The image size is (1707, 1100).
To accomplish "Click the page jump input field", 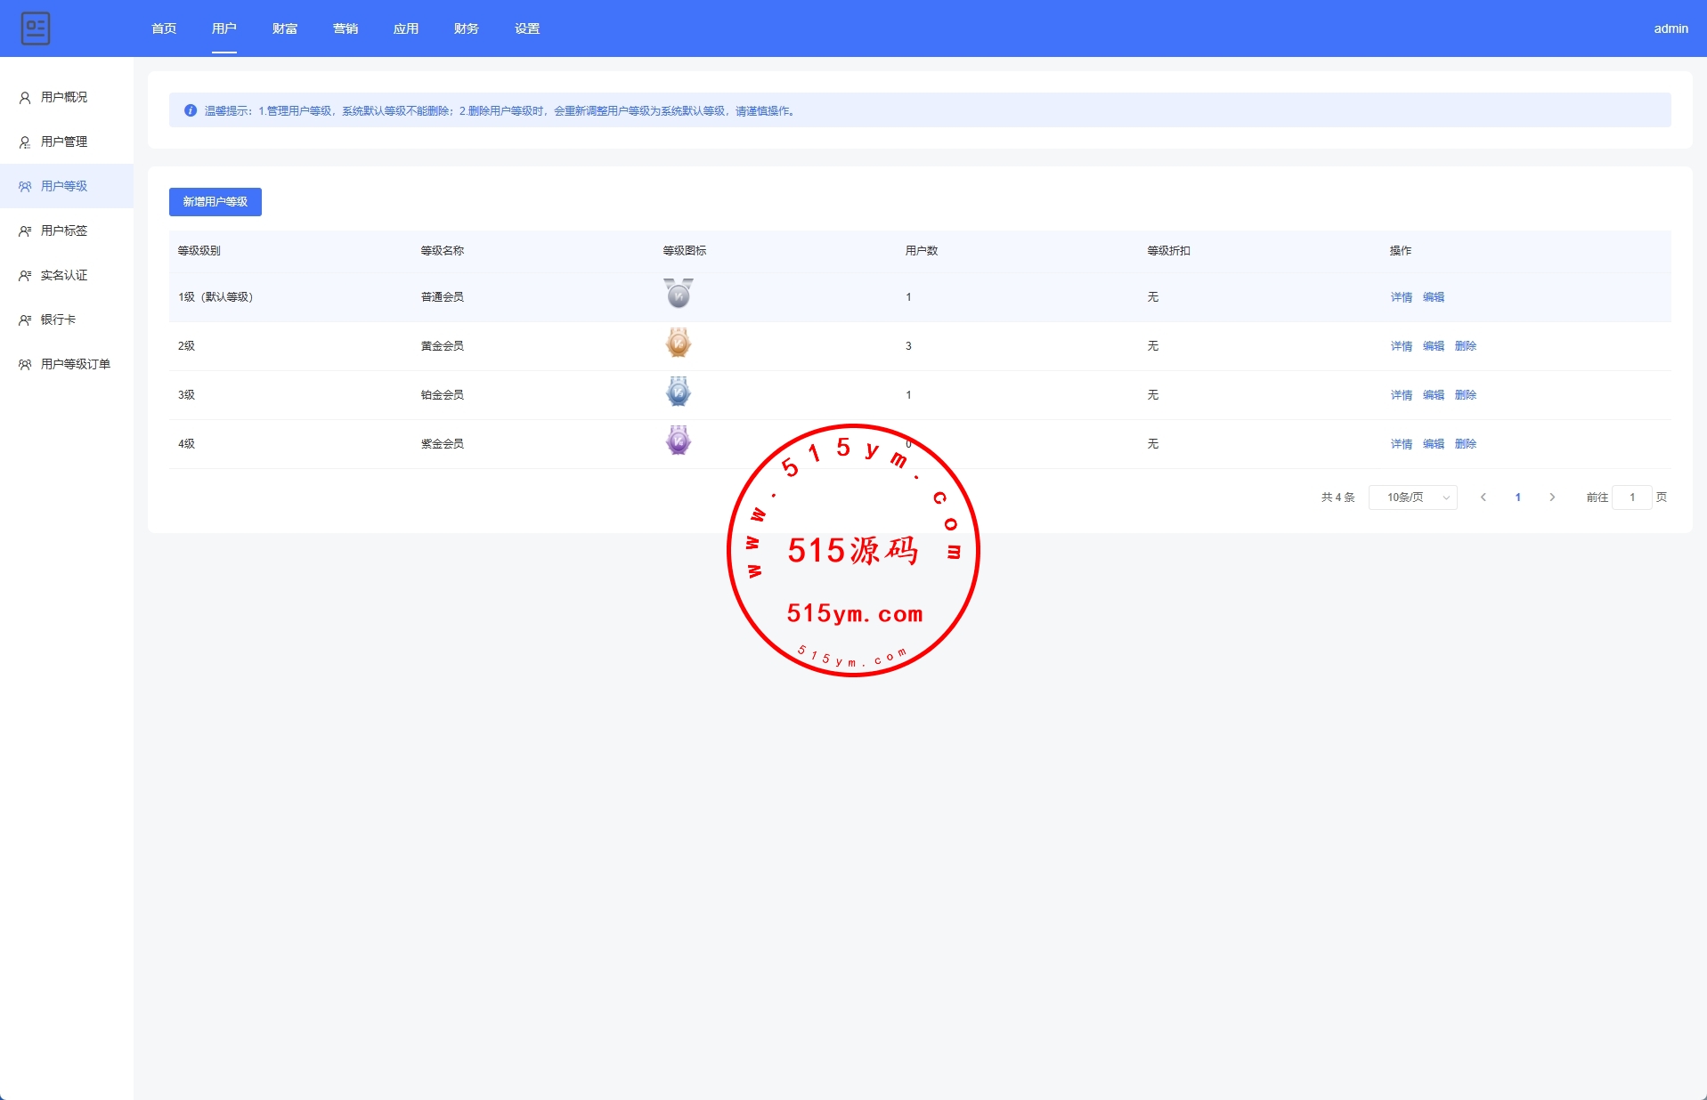I will pos(1631,497).
